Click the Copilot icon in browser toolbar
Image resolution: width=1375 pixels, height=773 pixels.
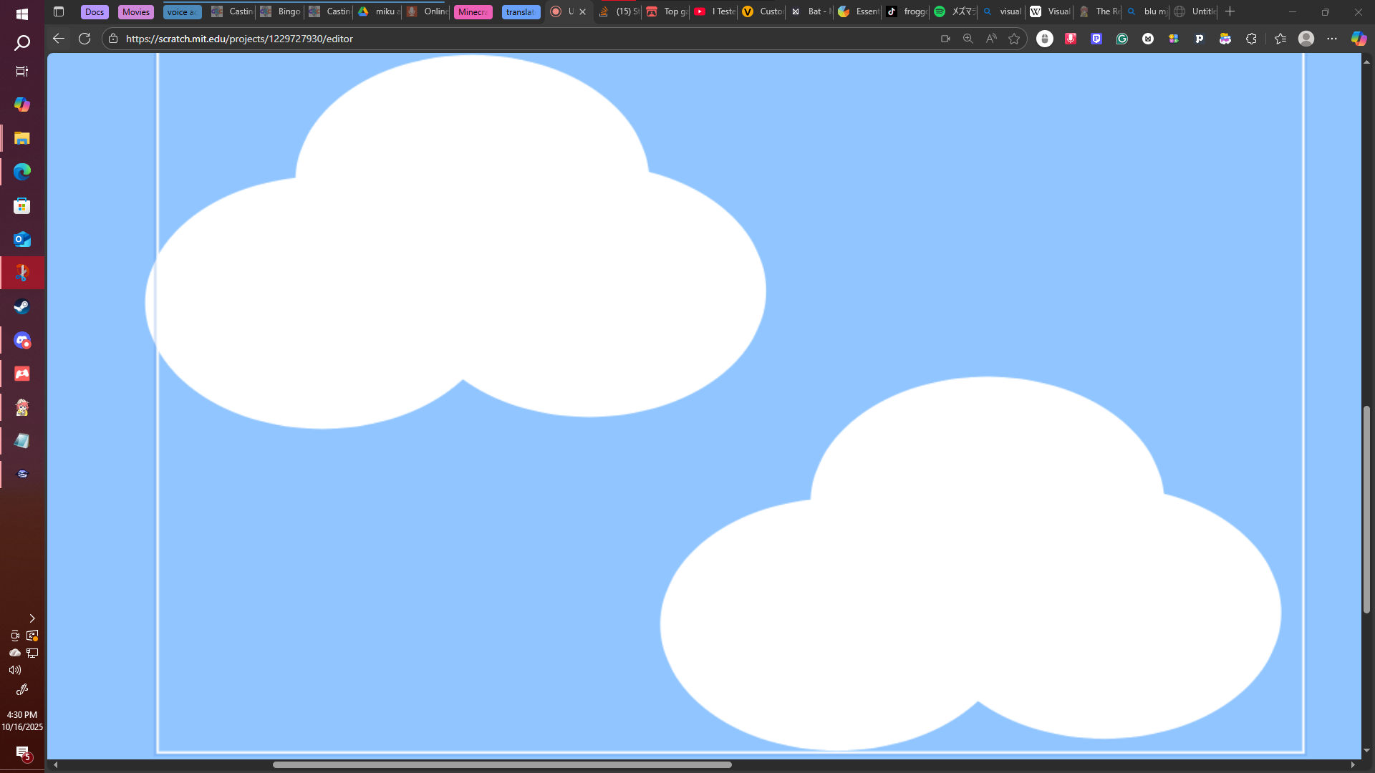pos(1359,39)
